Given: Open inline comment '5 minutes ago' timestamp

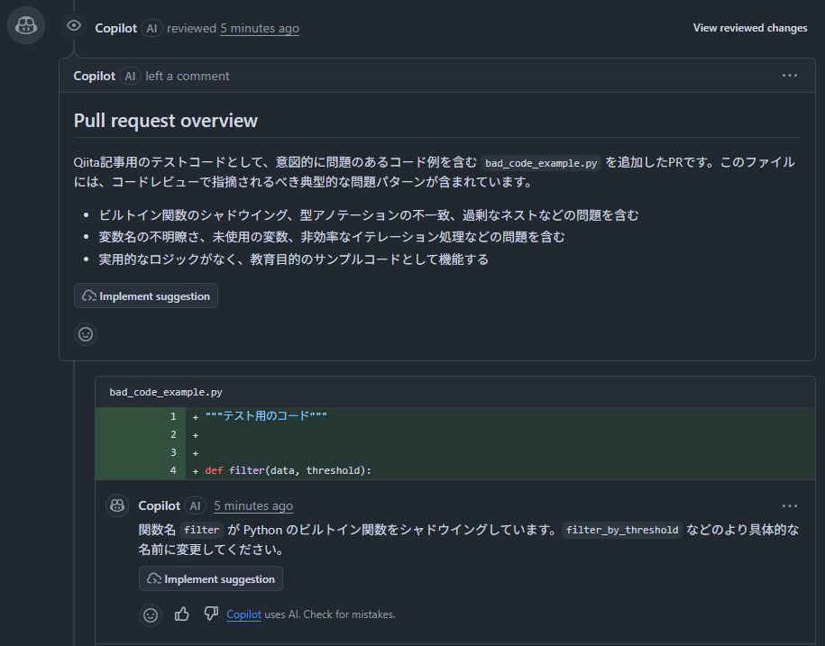Looking at the screenshot, I should (x=253, y=505).
